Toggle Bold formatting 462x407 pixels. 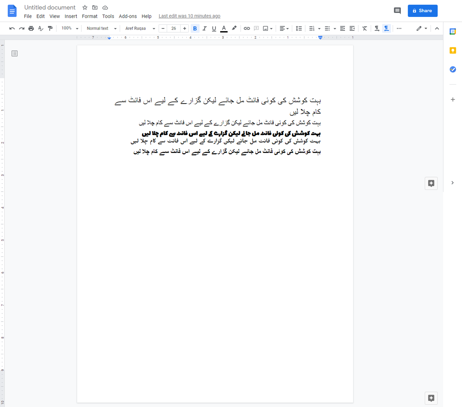coord(195,28)
